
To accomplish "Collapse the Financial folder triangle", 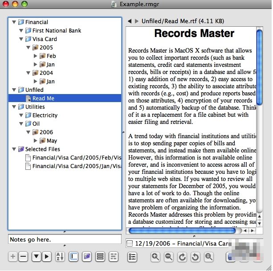I will click(x=14, y=22).
